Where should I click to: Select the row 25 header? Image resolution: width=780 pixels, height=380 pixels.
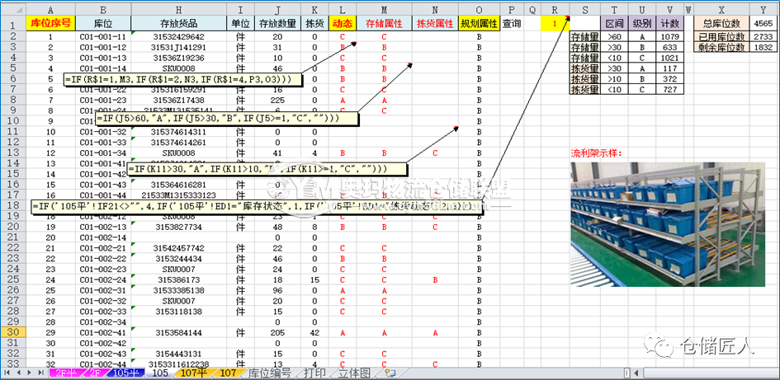pyautogui.click(x=12, y=279)
